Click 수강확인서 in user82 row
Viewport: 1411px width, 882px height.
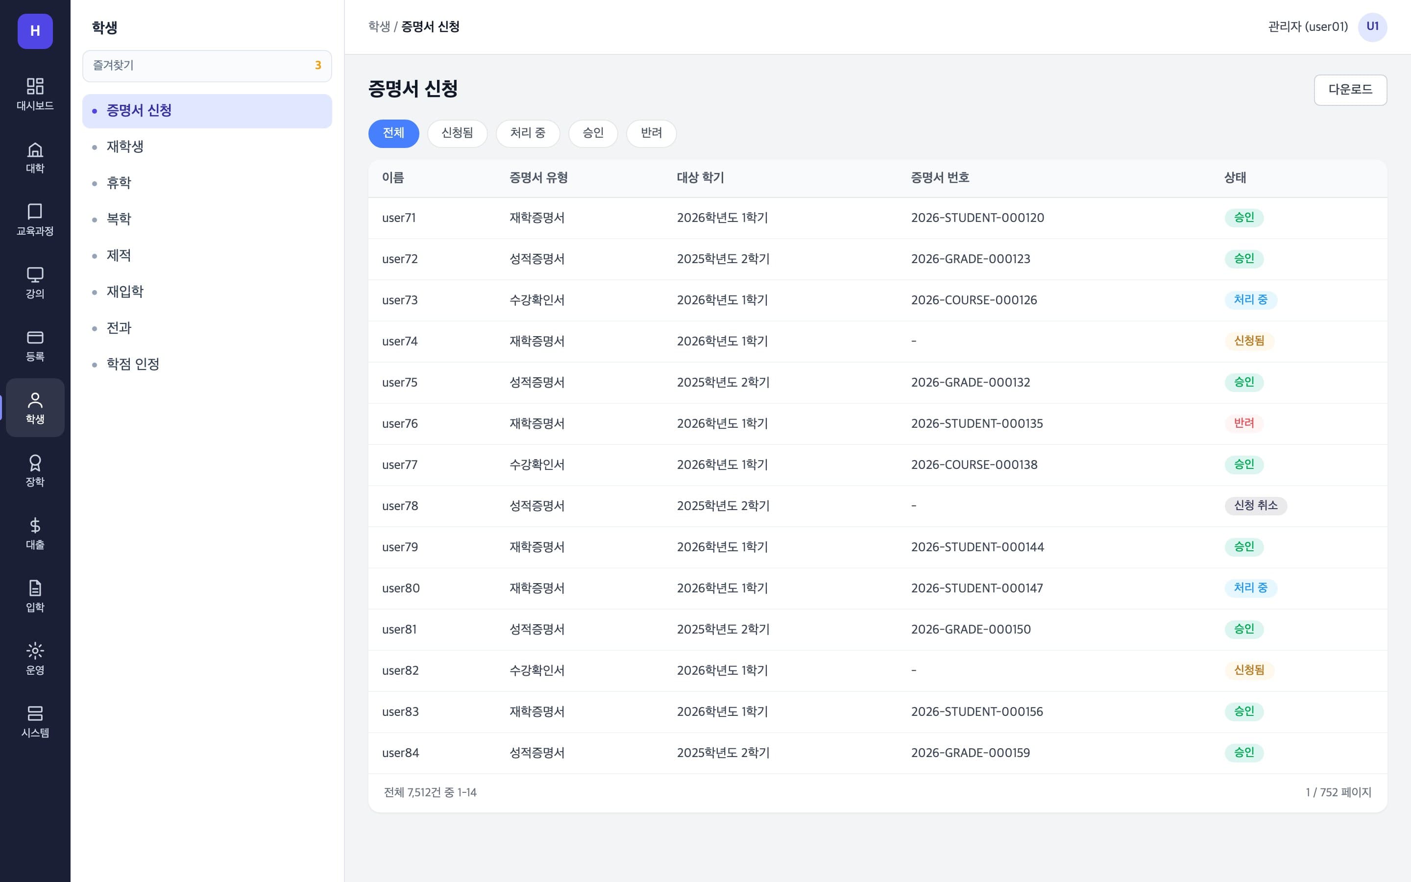536,671
